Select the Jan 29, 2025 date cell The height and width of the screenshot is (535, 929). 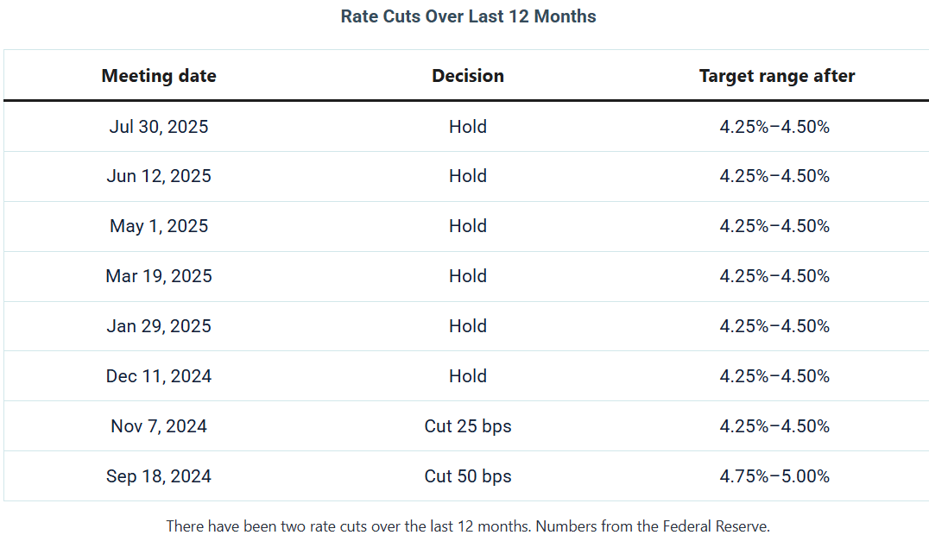pos(159,326)
